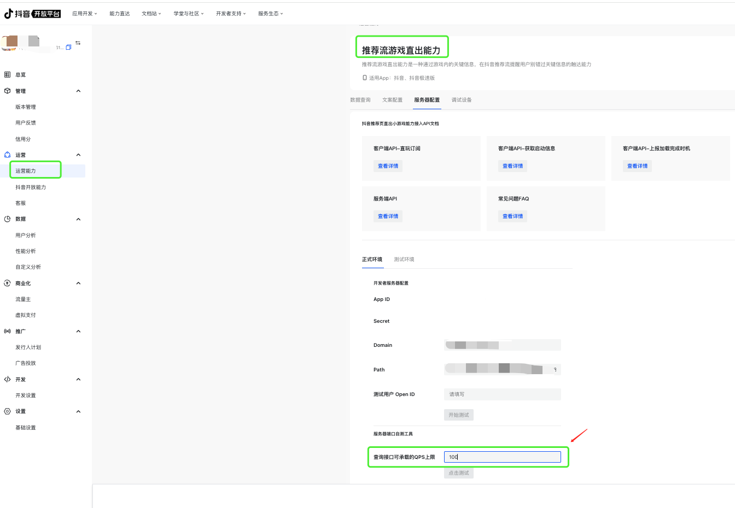
Task: Collapse the 运营 section chevron
Action: coord(78,155)
